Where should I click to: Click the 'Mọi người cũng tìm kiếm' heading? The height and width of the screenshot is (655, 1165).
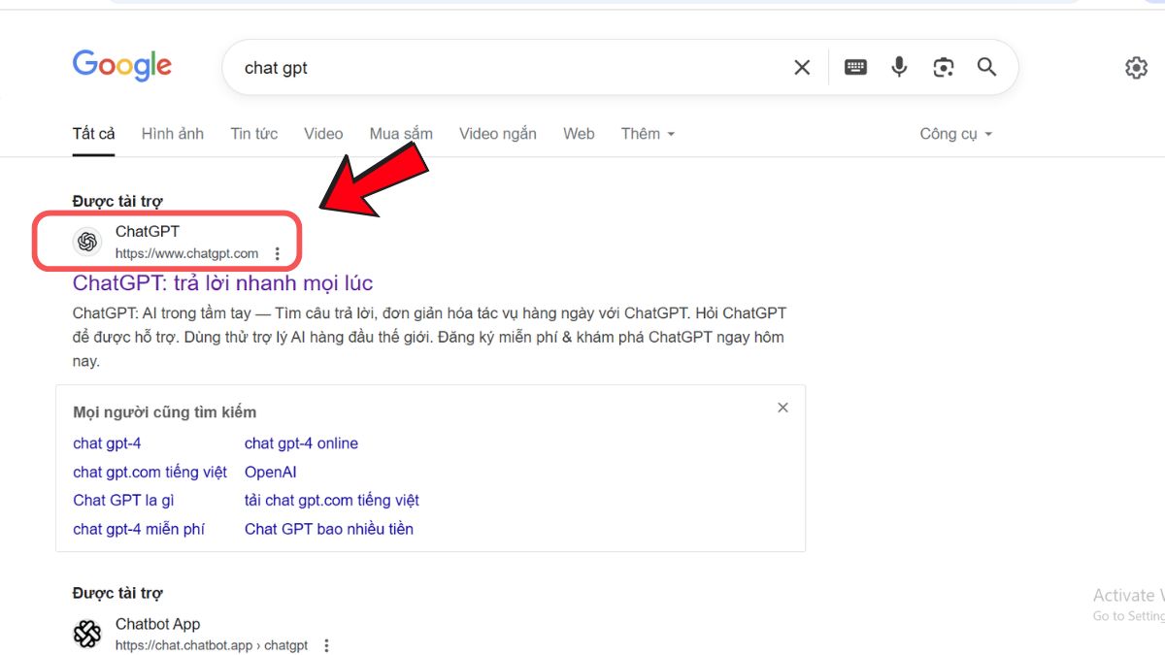[x=165, y=412]
